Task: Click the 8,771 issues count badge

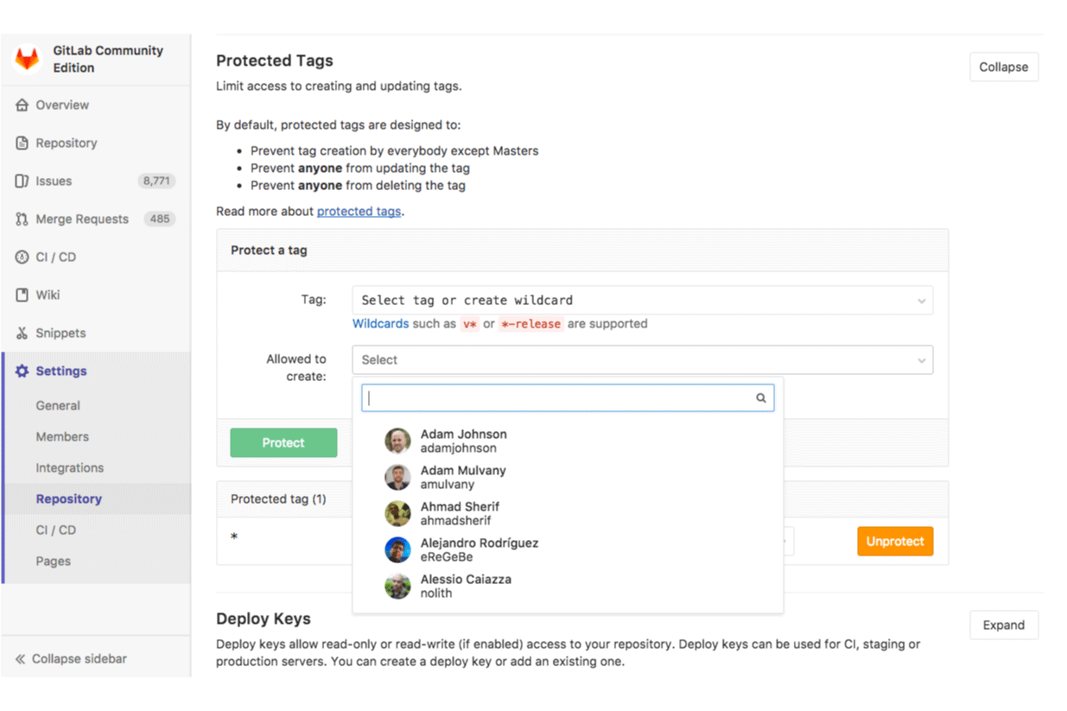Action: tap(156, 181)
